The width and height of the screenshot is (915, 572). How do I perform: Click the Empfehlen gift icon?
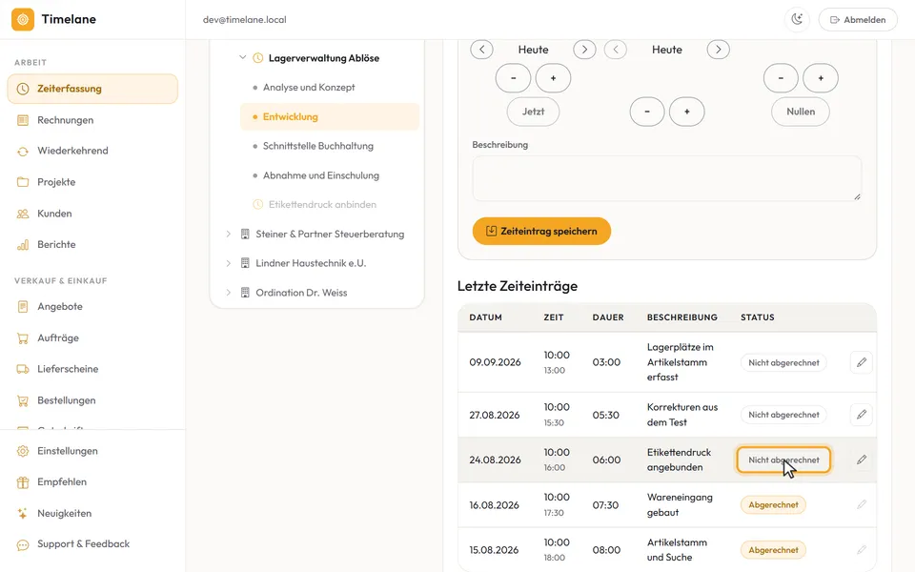point(23,482)
